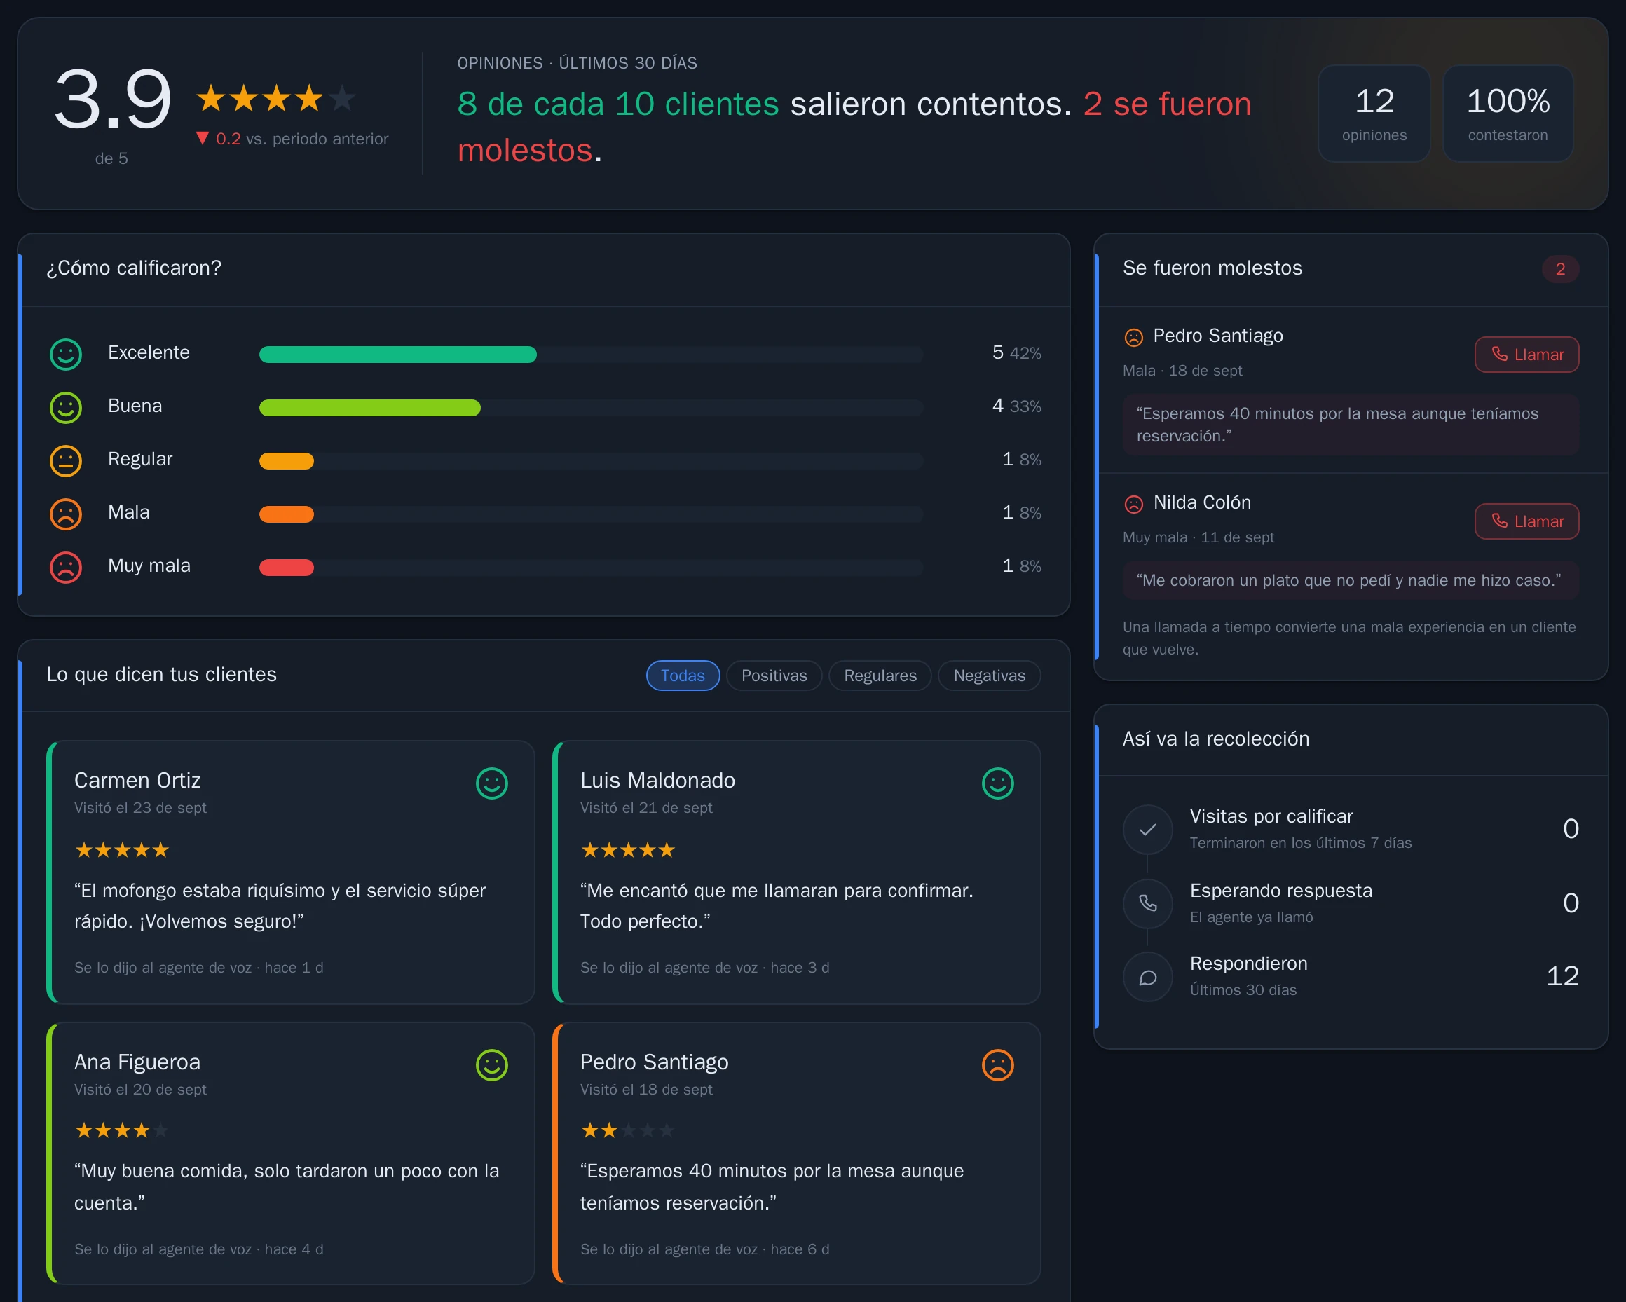Screen dimensions: 1626x1302
Task: Click the Buena smiley icon in ratings
Action: point(66,407)
